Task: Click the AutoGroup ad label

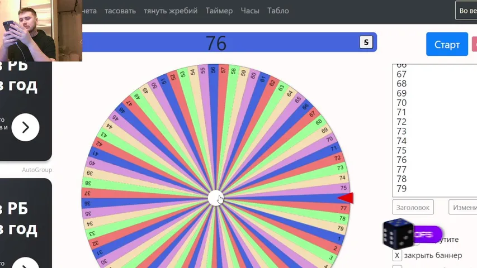Action: pyautogui.click(x=37, y=170)
